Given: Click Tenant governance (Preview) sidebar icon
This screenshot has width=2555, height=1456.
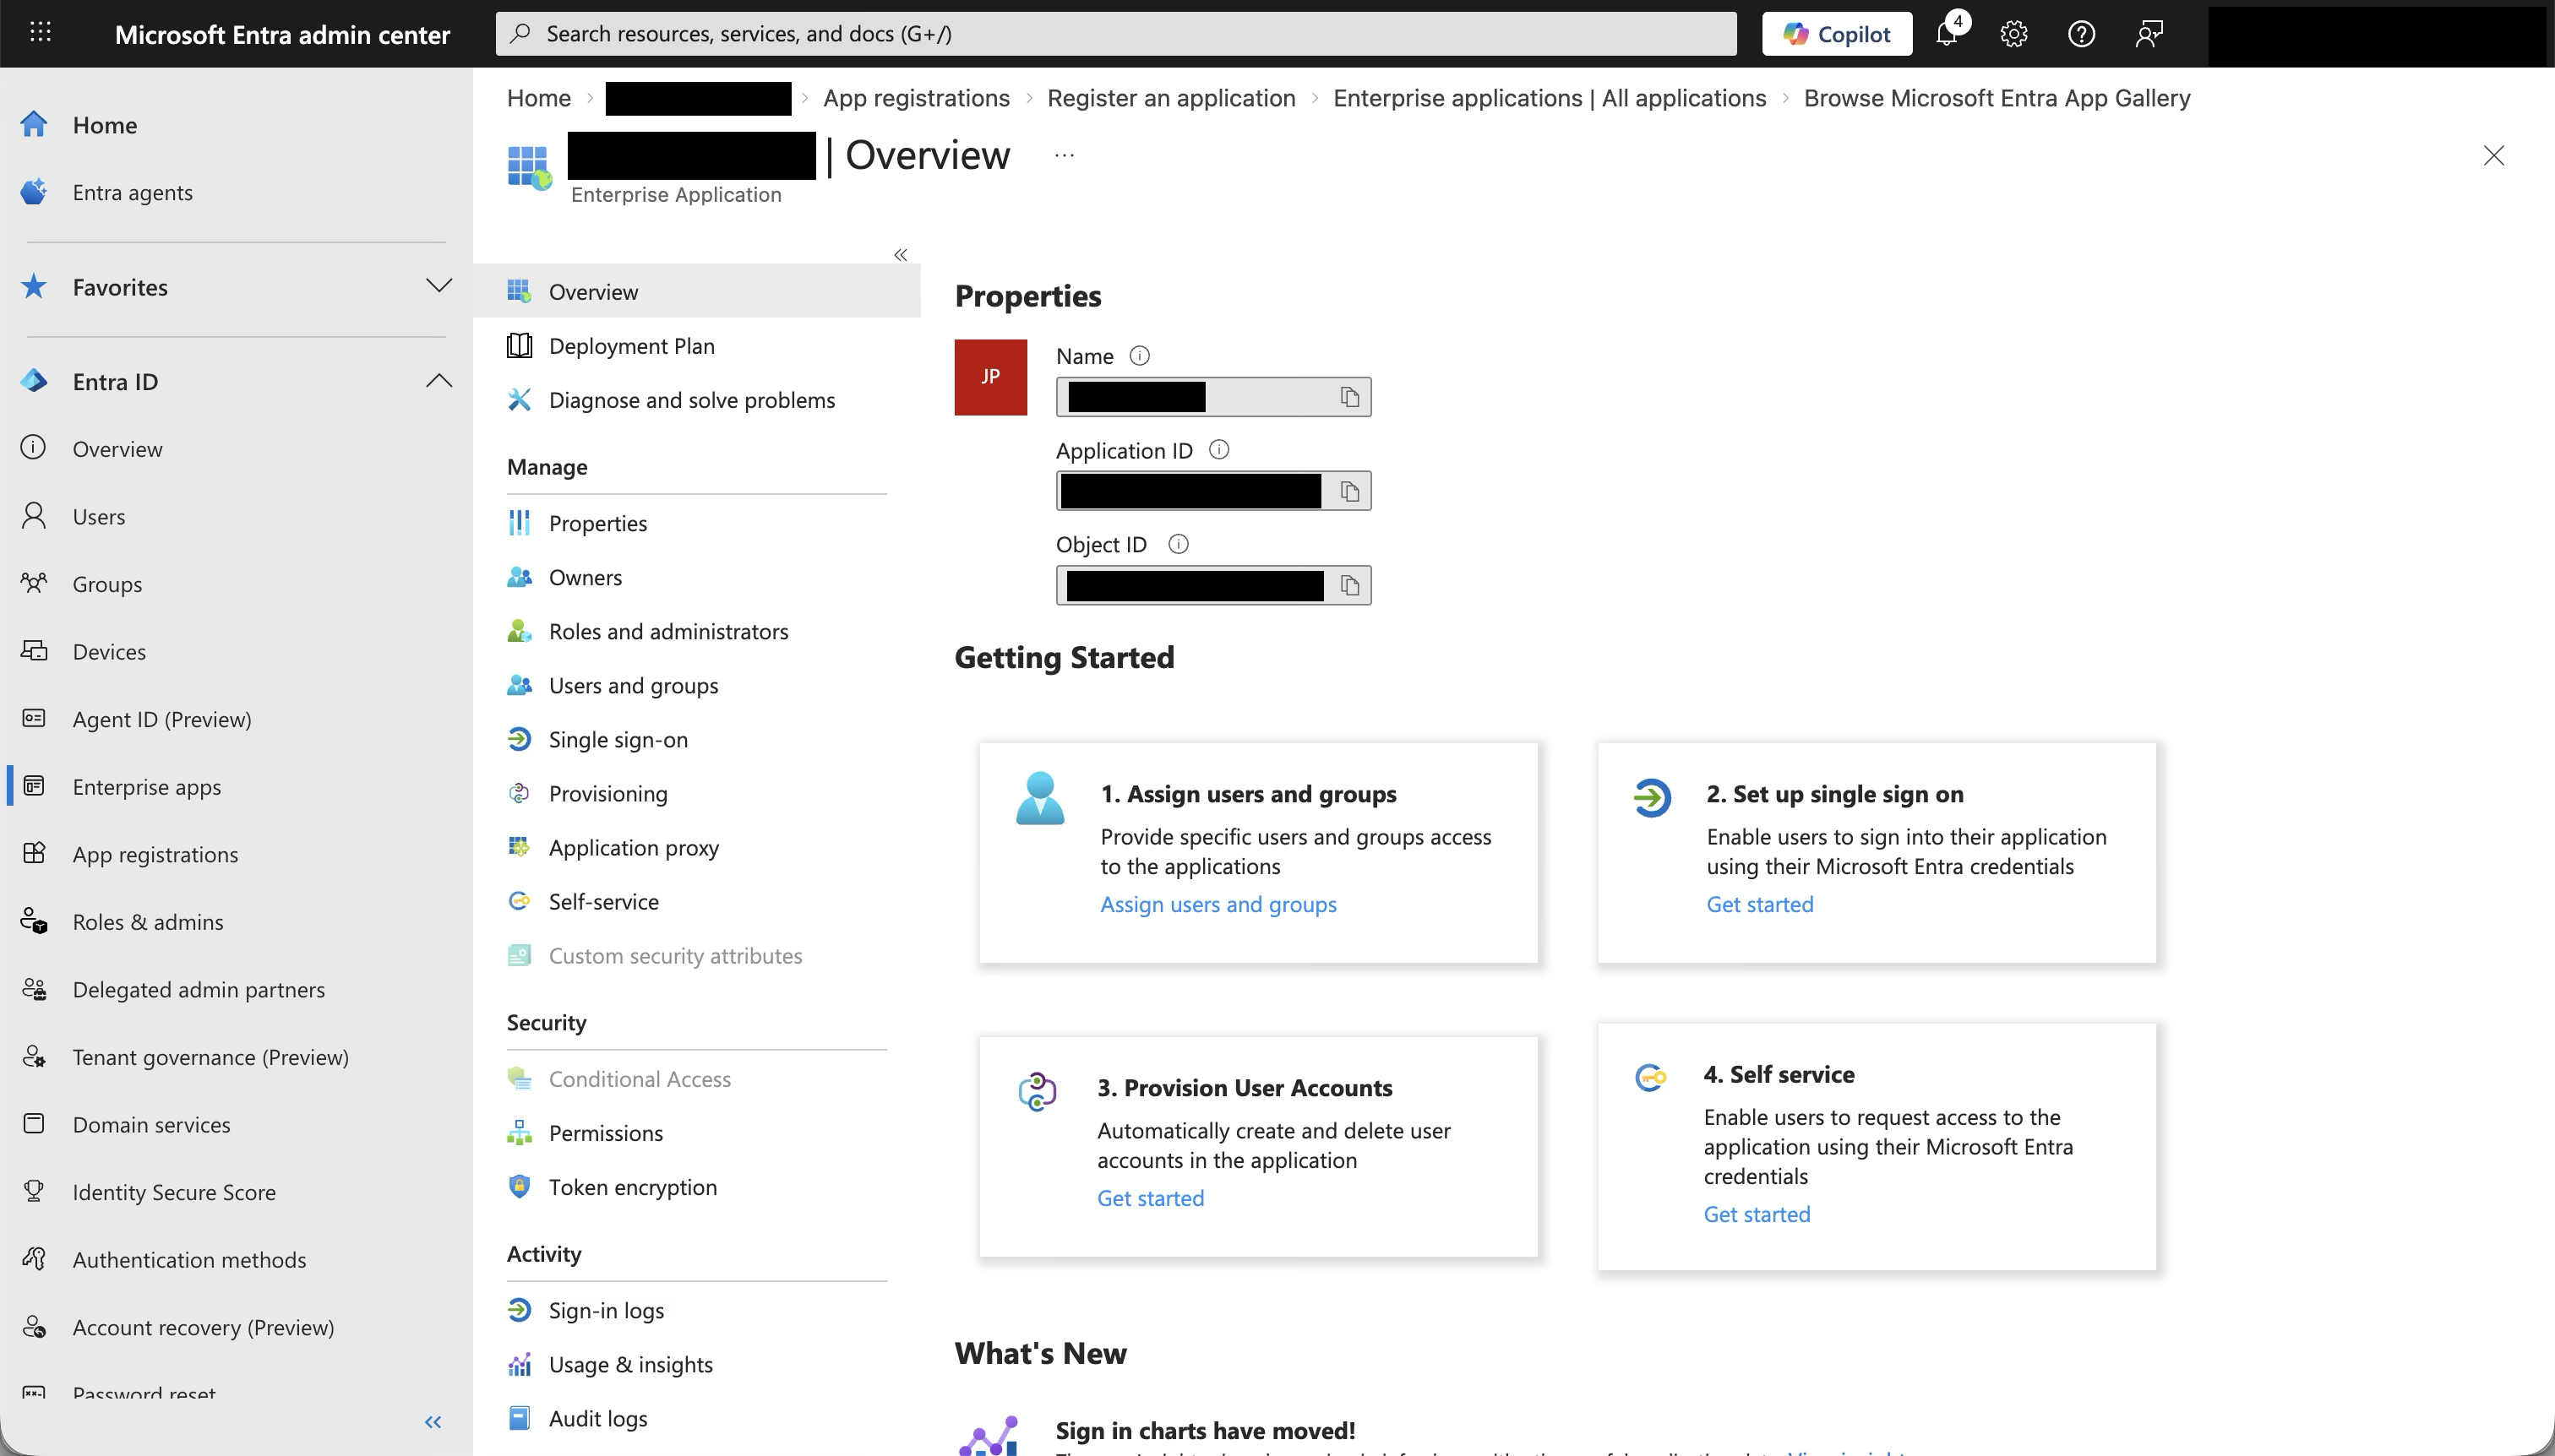Looking at the screenshot, I should click(34, 1056).
